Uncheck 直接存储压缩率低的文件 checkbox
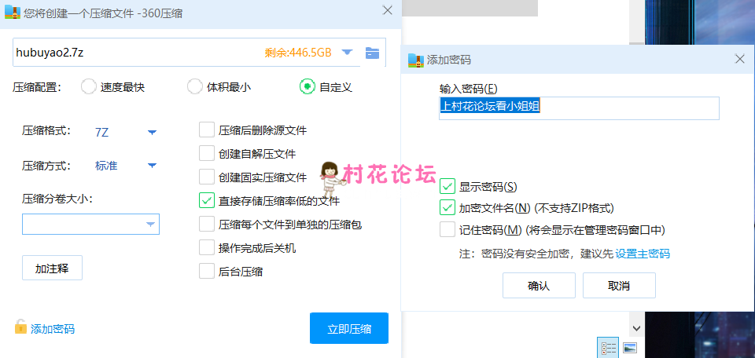The width and height of the screenshot is (755, 358). pos(207,200)
